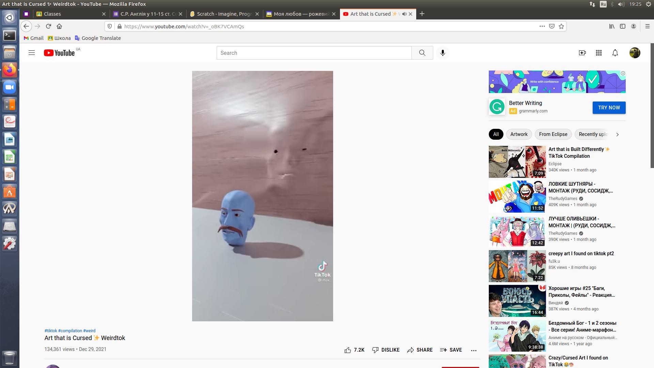Open Firefox page actions ellipsis in address bar
Screen dimensions: 654x368
[542, 26]
